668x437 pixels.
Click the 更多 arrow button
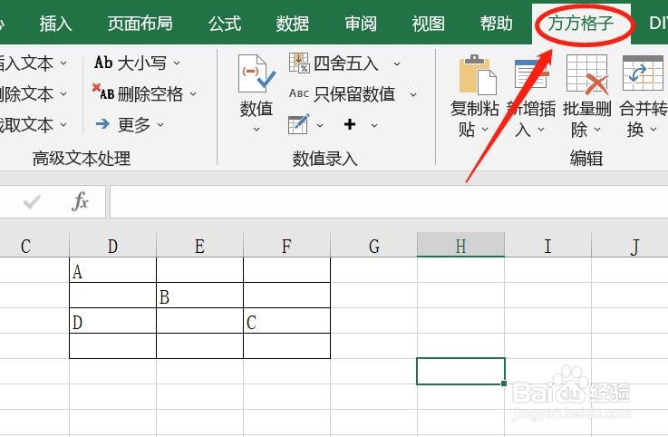point(123,124)
